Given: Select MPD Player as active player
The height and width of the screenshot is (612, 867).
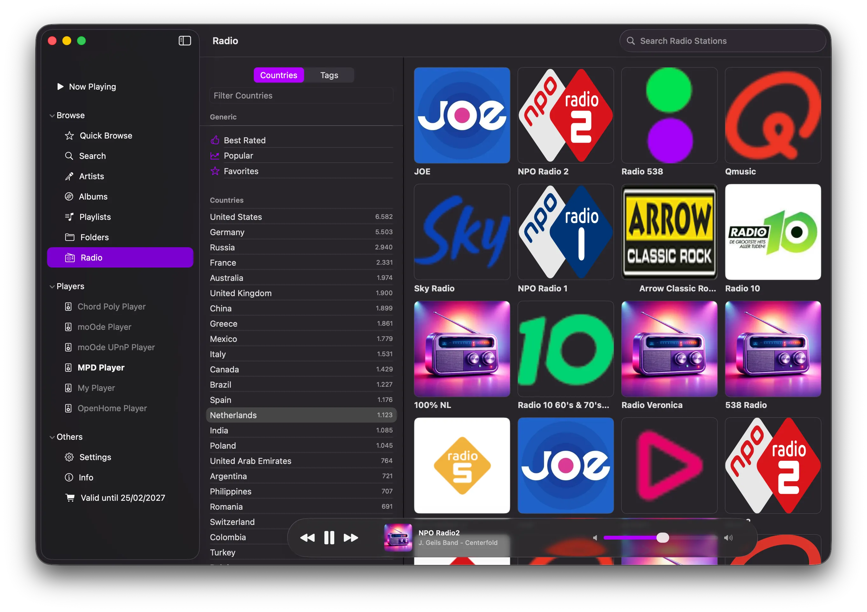Looking at the screenshot, I should point(101,368).
